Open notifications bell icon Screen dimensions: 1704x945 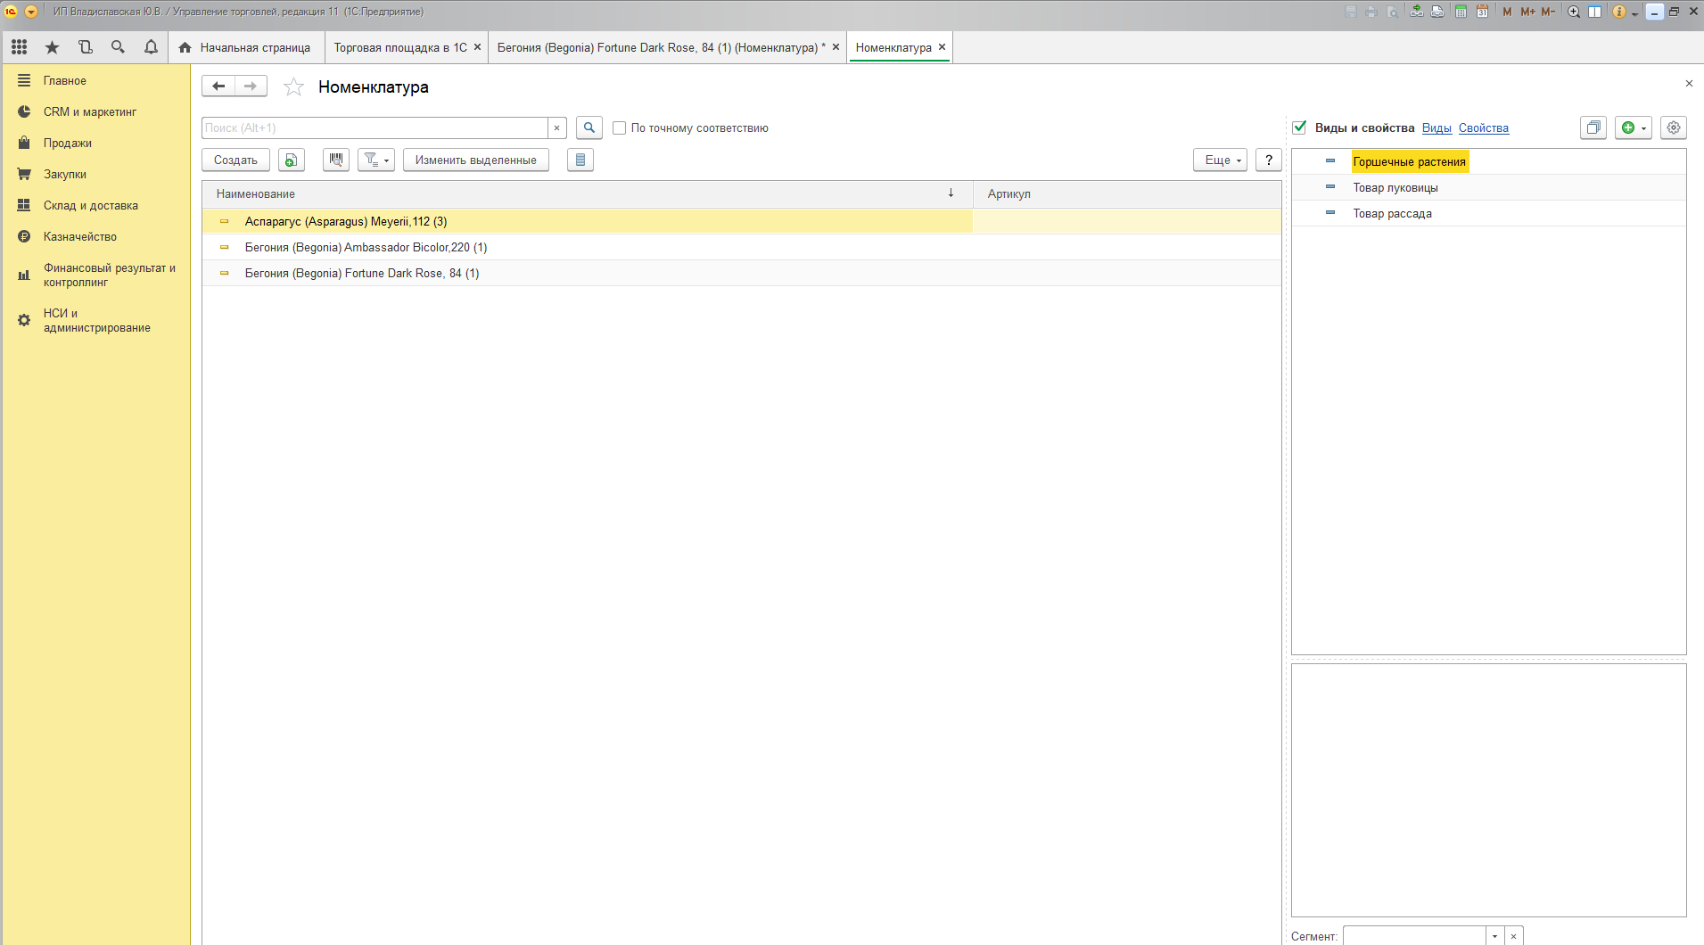click(x=151, y=47)
